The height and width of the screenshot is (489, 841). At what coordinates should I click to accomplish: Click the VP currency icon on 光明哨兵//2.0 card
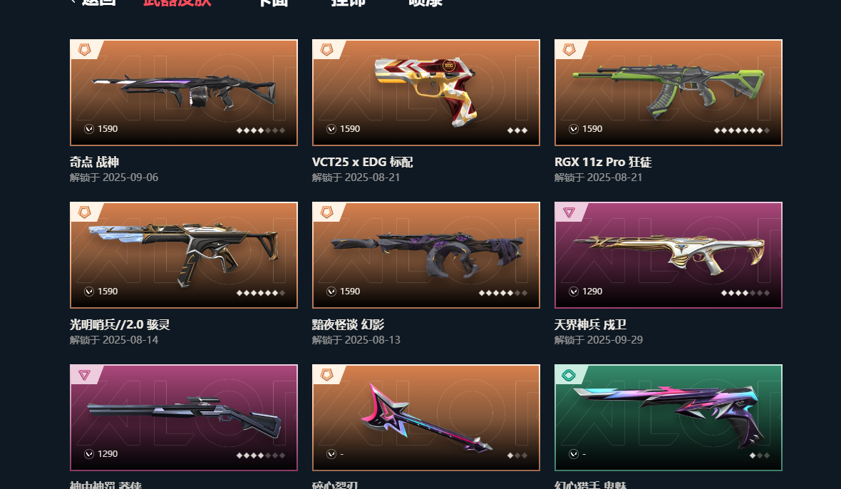pos(89,291)
